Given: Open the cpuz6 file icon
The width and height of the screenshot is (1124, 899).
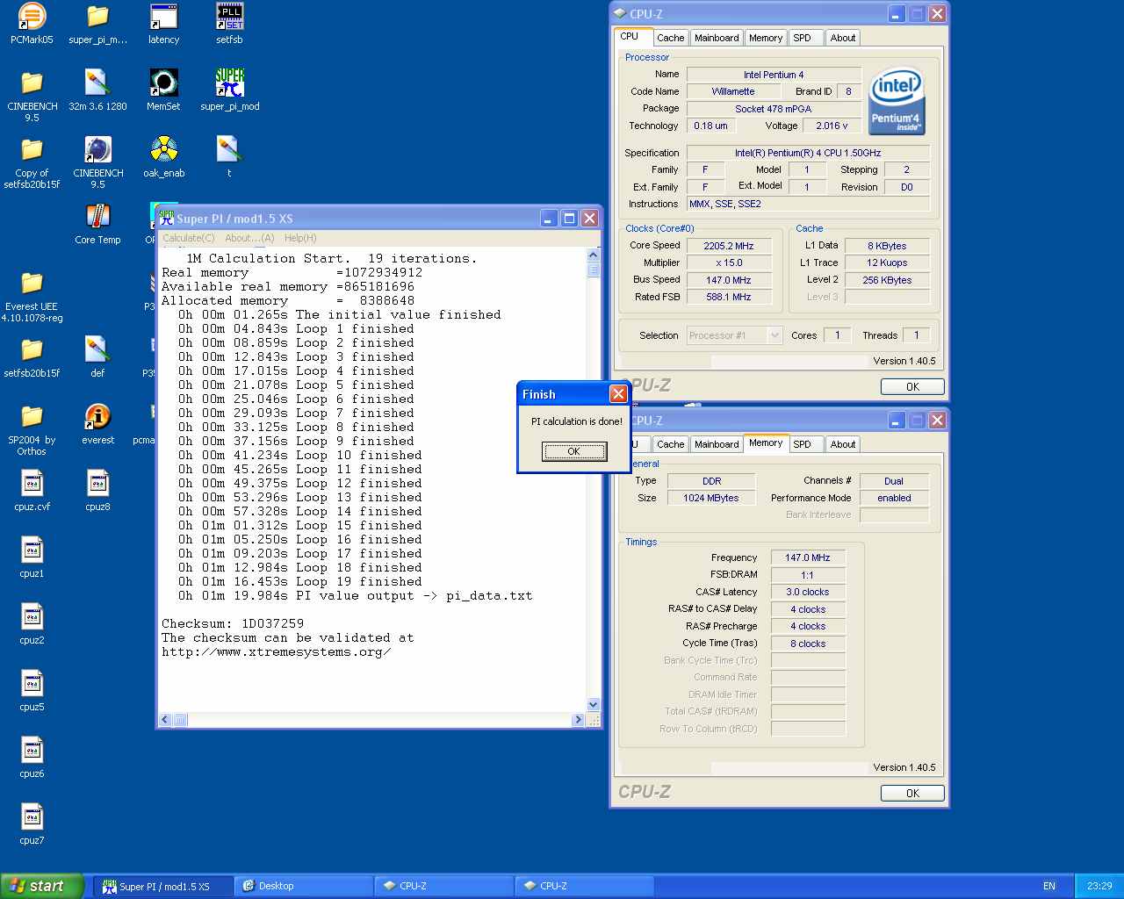Looking at the screenshot, I should (32, 758).
